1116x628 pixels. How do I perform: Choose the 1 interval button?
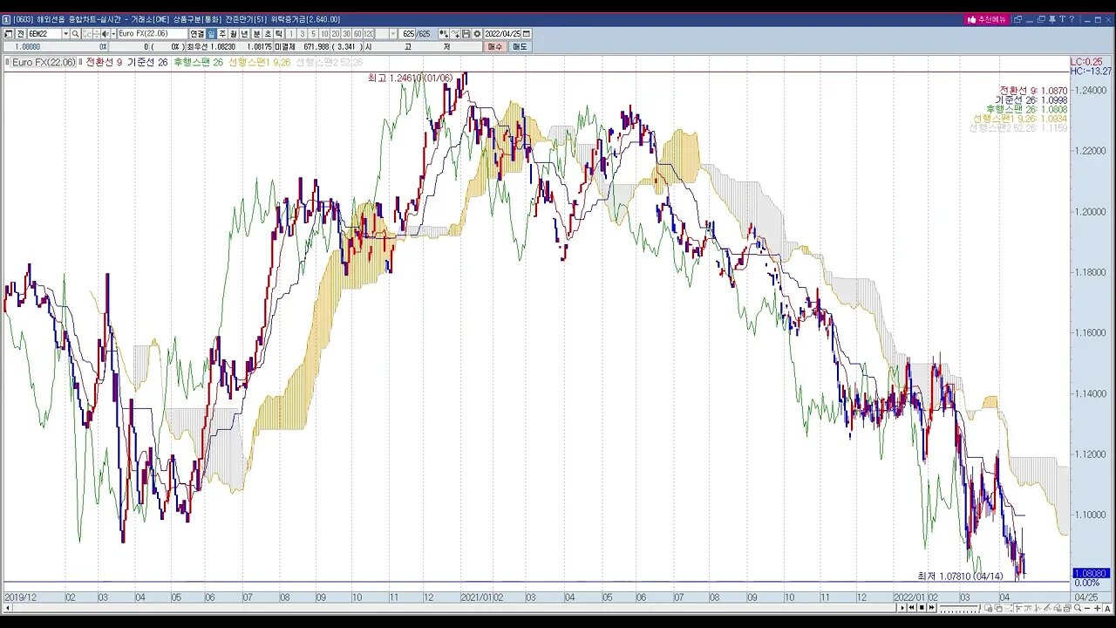(291, 34)
